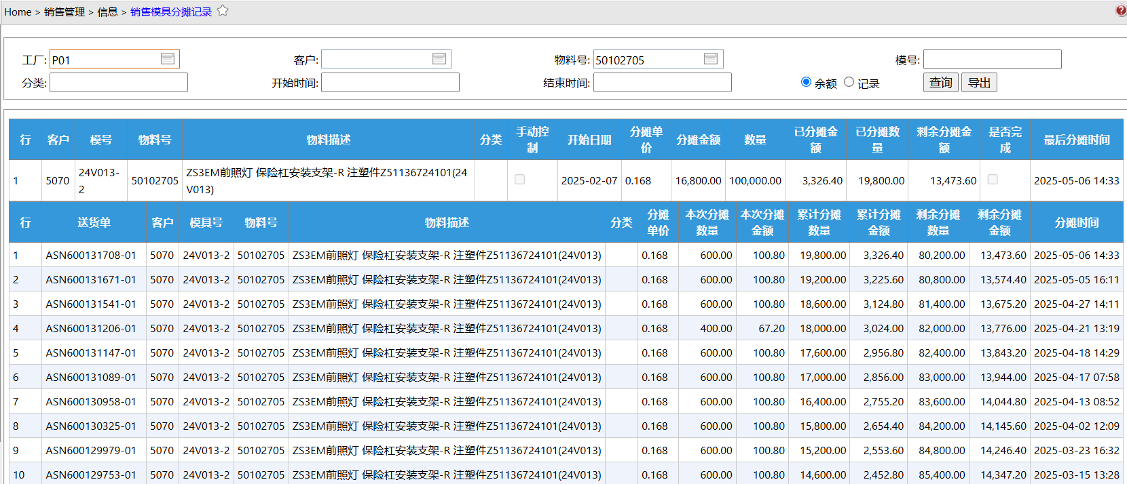Click the 2025-03-23 16:32 timestamp
This screenshot has height=484, width=1127.
(1077, 451)
